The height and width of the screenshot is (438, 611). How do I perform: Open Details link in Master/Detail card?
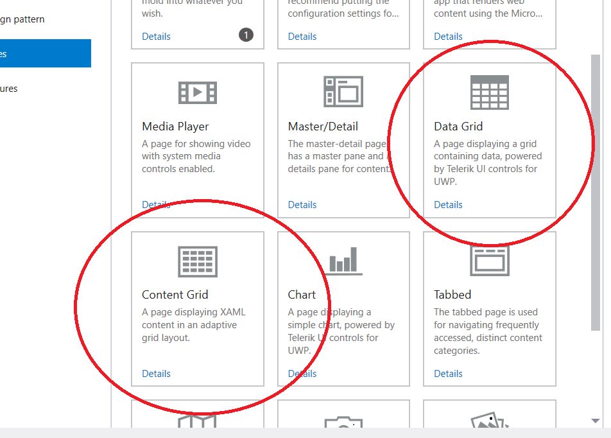[302, 205]
